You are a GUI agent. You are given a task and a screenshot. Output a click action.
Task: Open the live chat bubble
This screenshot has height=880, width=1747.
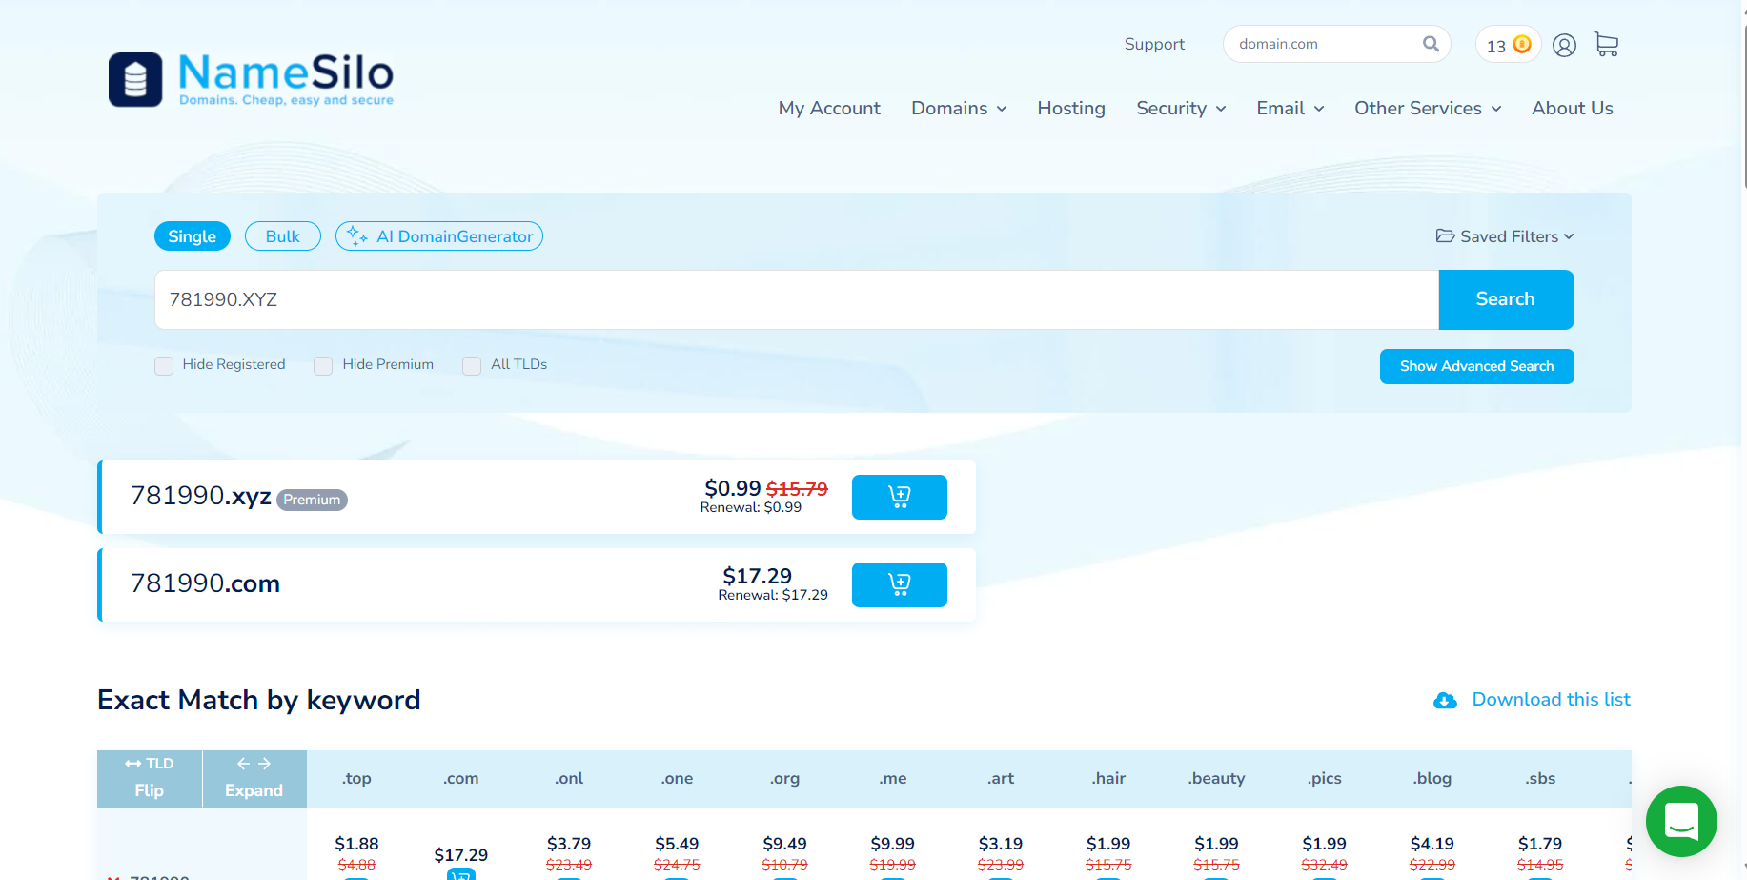(x=1681, y=821)
